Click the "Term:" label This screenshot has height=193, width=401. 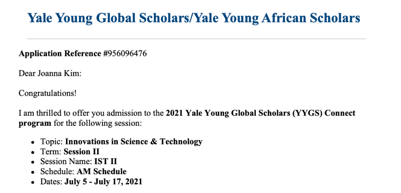coord(51,152)
